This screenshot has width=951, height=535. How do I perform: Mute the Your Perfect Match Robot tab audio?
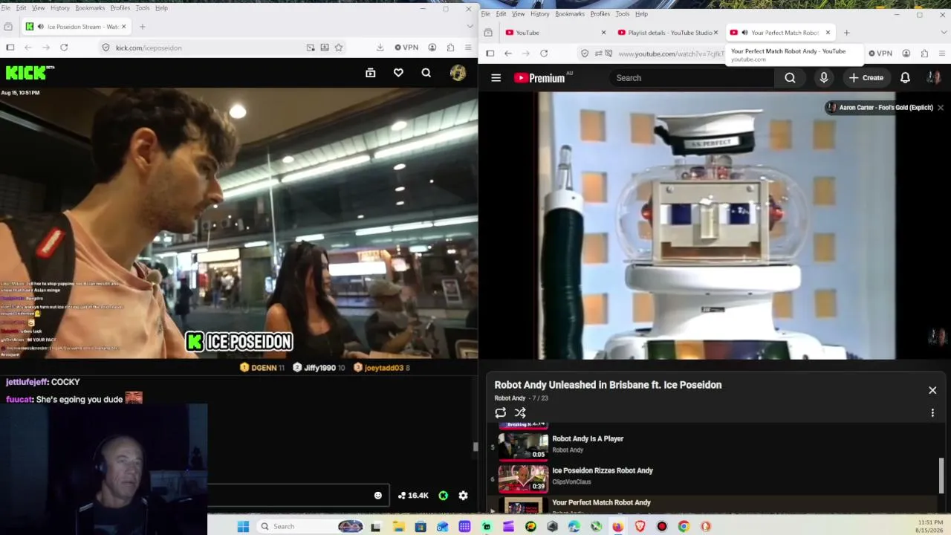744,33
